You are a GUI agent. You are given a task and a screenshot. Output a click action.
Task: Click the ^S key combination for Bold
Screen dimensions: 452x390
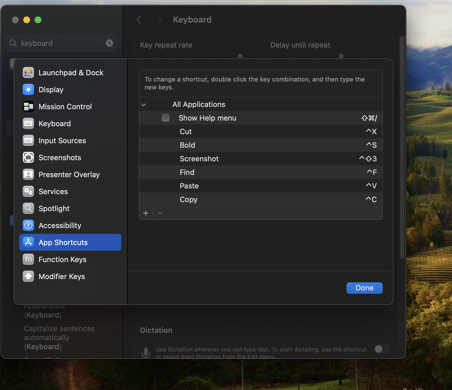coord(371,145)
